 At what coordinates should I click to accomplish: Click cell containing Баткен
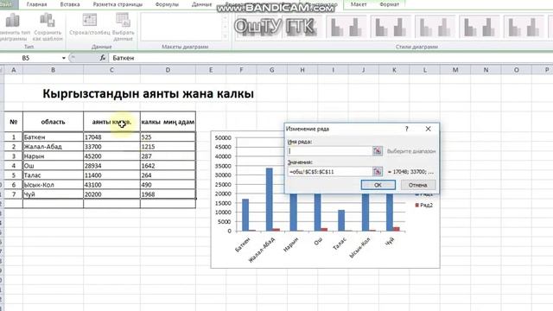[x=53, y=136]
